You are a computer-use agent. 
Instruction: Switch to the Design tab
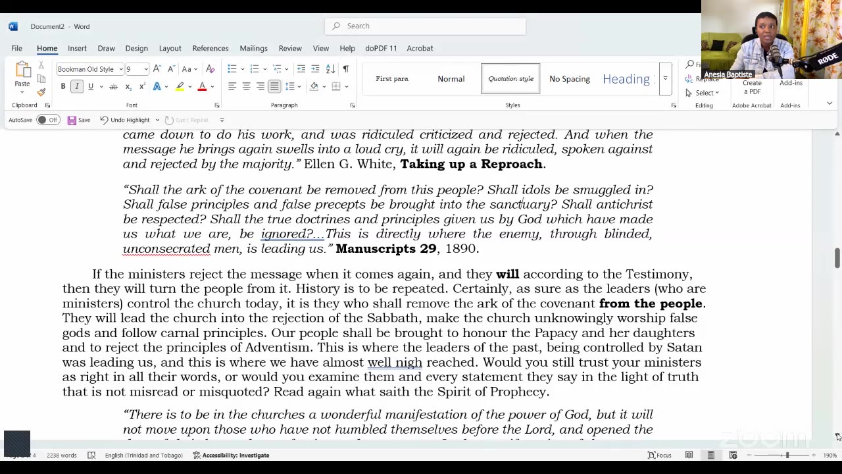136,48
